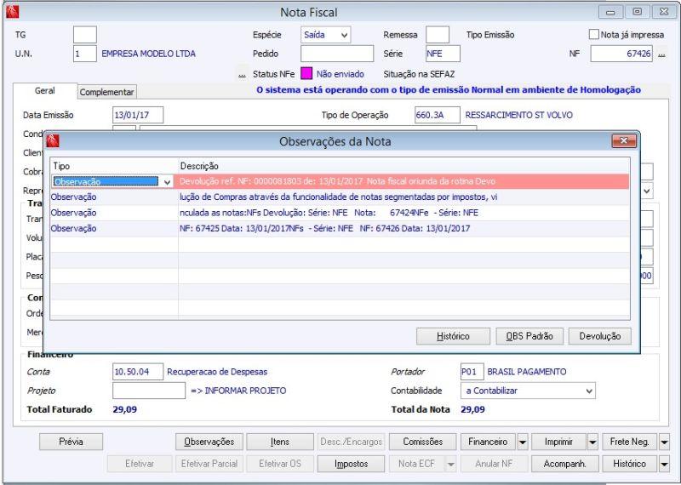This screenshot has width=681, height=485.
Task: Select description row starting 'NF: 67425 Data'
Action: pos(403,228)
